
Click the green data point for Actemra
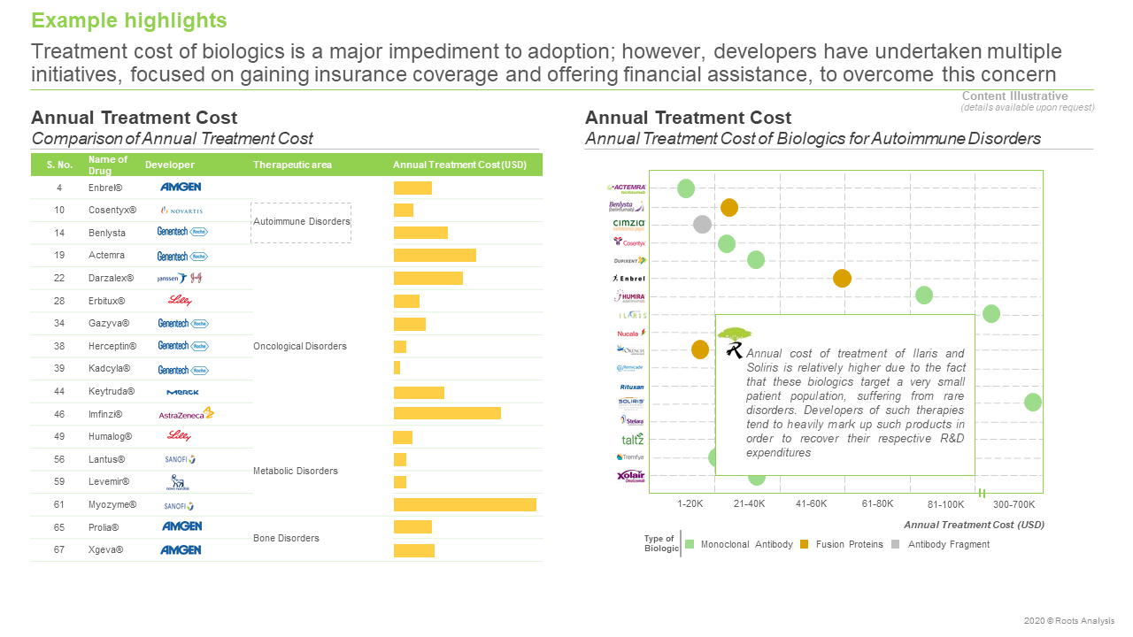[686, 188]
